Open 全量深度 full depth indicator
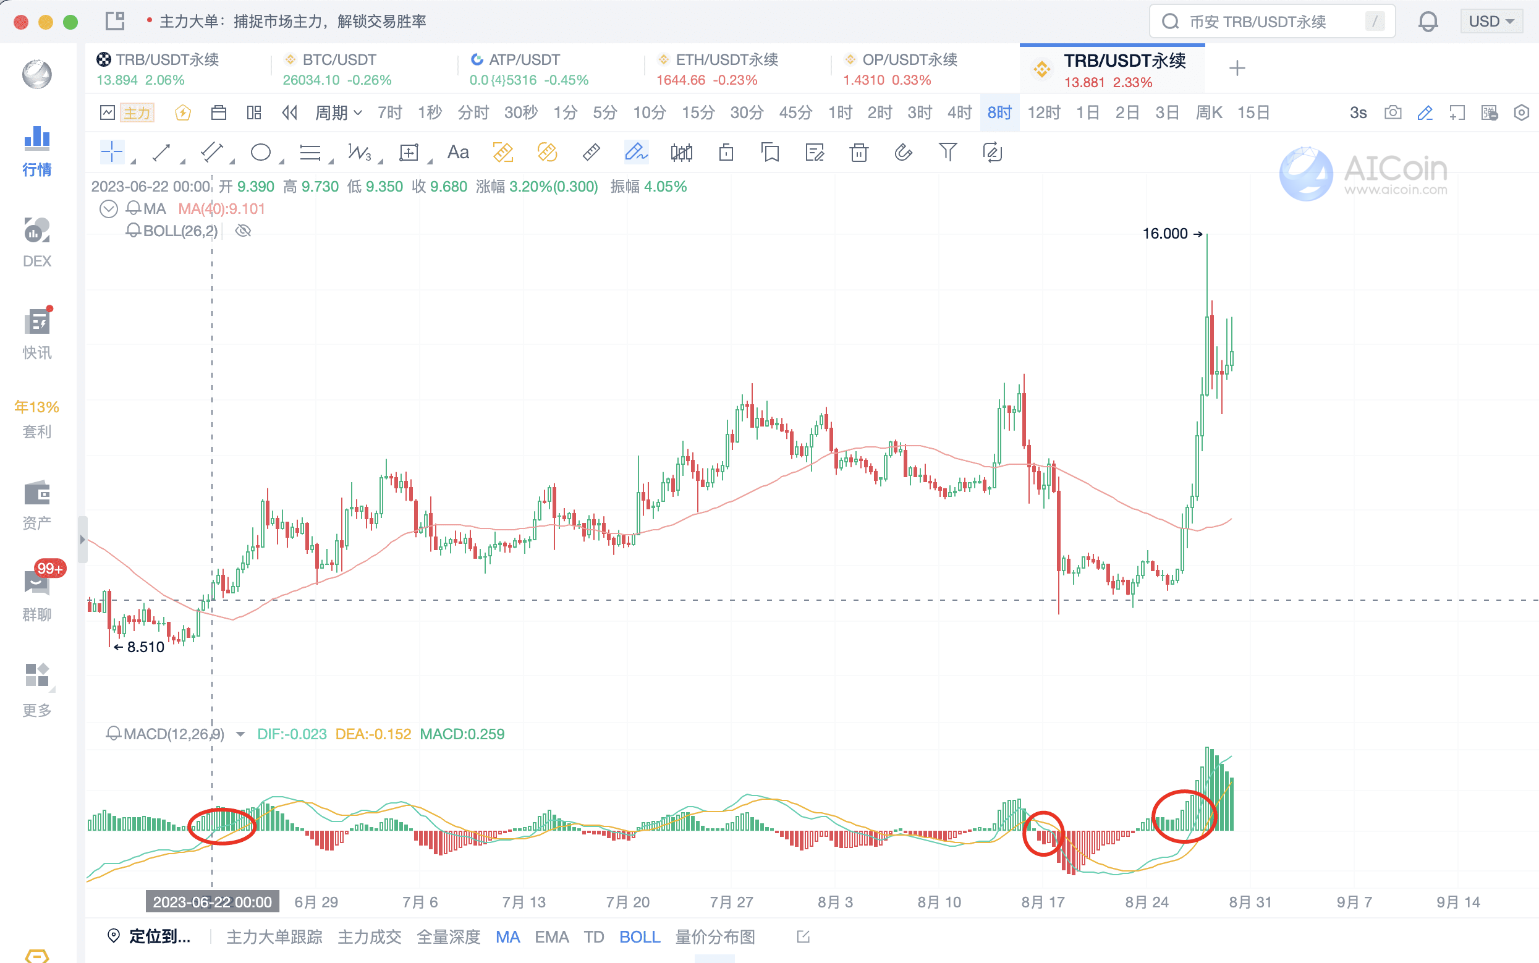 (448, 937)
